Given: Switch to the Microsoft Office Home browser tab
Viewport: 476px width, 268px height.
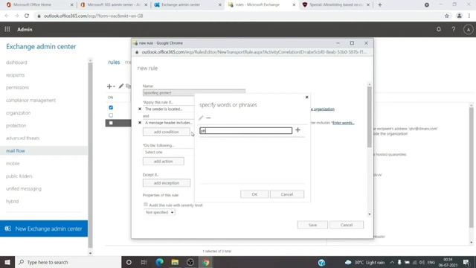Looking at the screenshot, I should pyautogui.click(x=39, y=5).
